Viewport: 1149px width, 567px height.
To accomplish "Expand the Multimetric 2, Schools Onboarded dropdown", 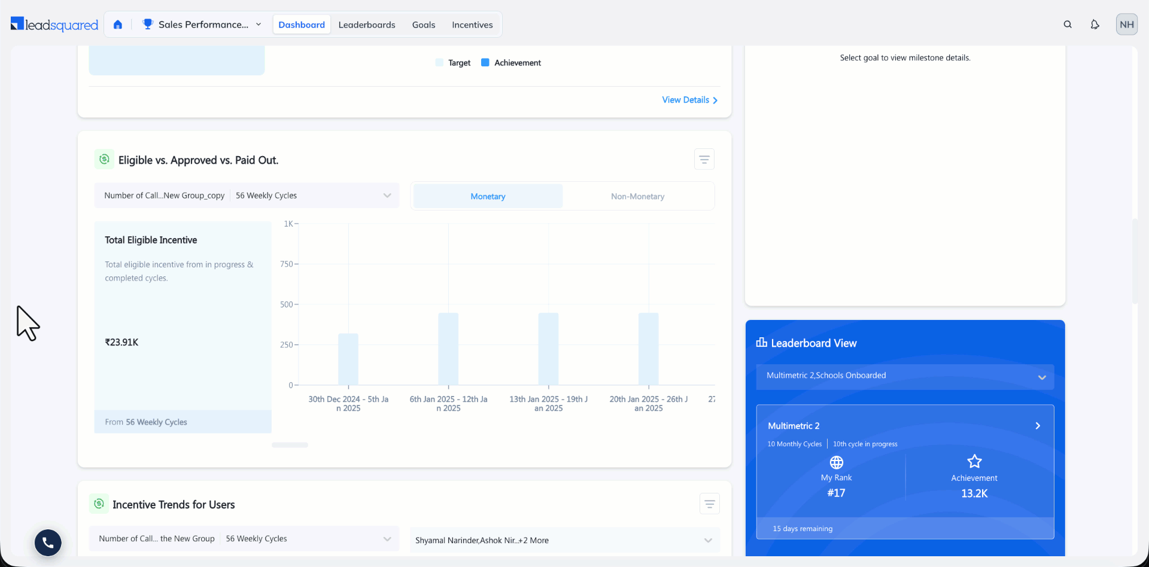I will [x=905, y=376].
